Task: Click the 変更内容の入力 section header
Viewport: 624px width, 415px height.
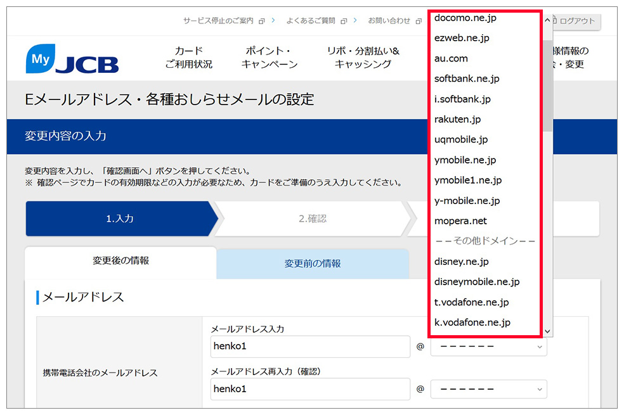Action: click(66, 136)
